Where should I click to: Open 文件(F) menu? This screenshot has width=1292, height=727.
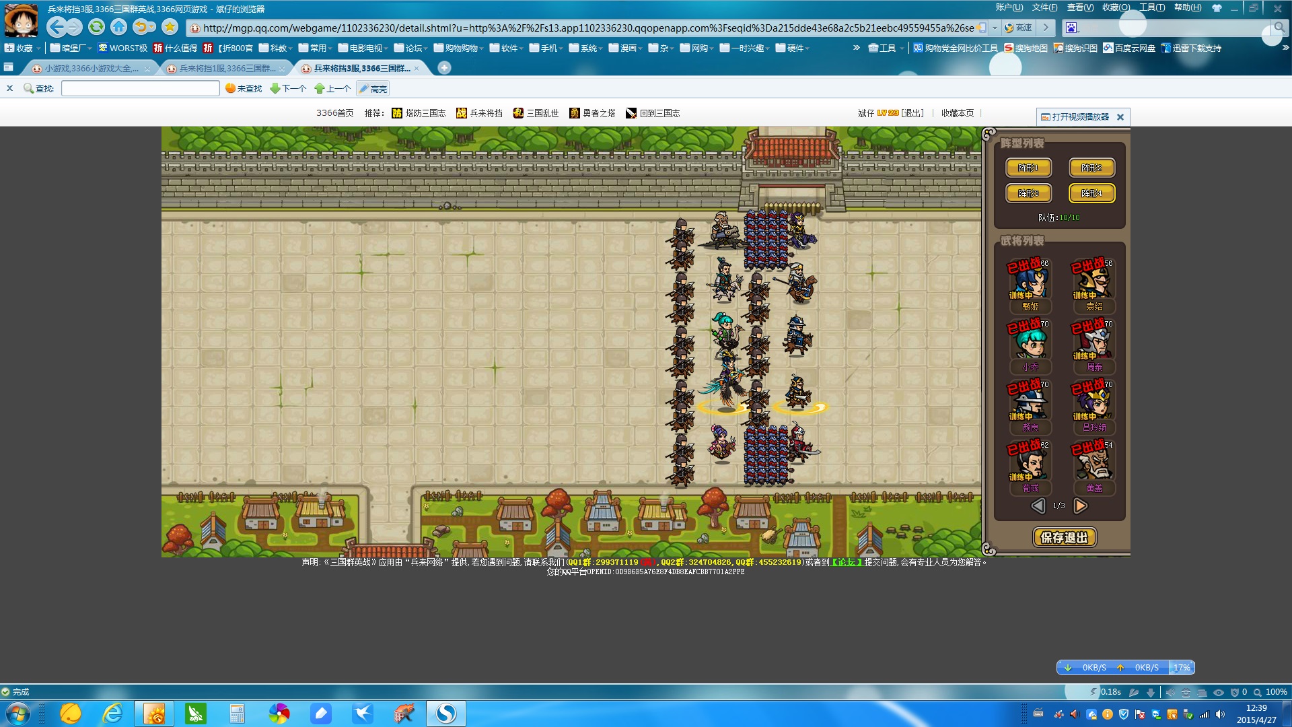[1044, 7]
